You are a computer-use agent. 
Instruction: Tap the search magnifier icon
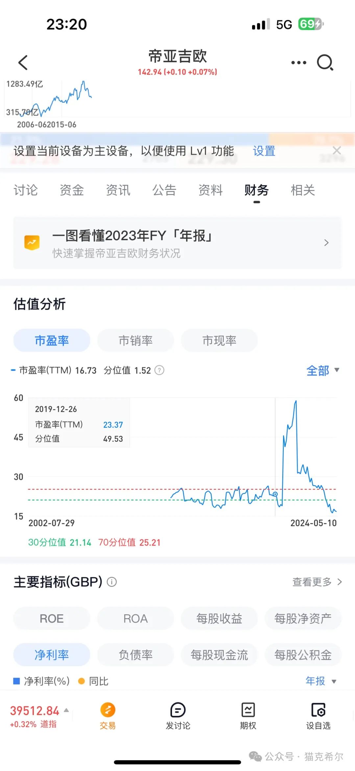325,63
